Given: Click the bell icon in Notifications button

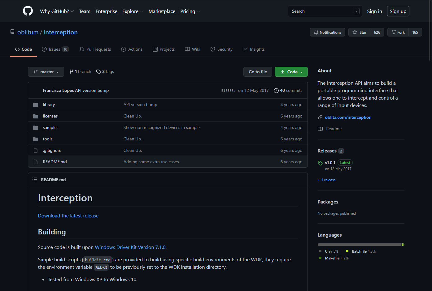Looking at the screenshot, I should (316, 32).
